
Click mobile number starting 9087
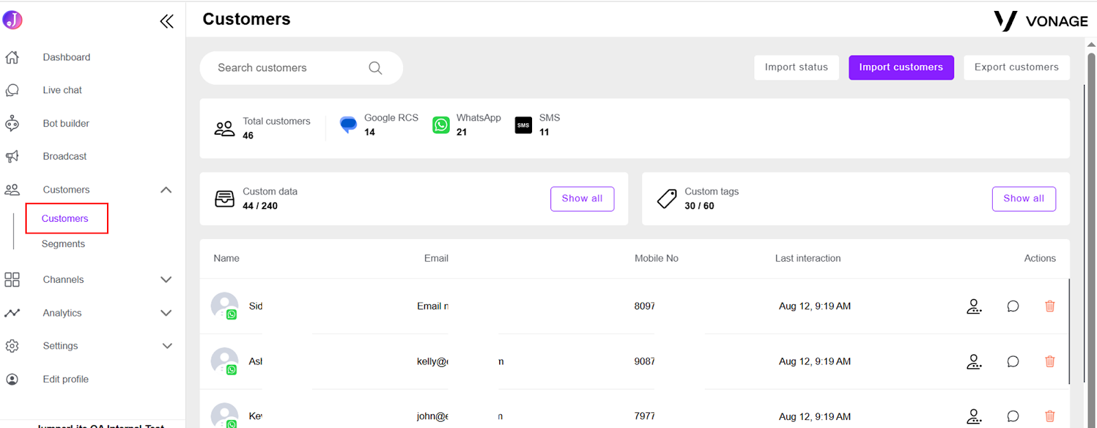644,362
